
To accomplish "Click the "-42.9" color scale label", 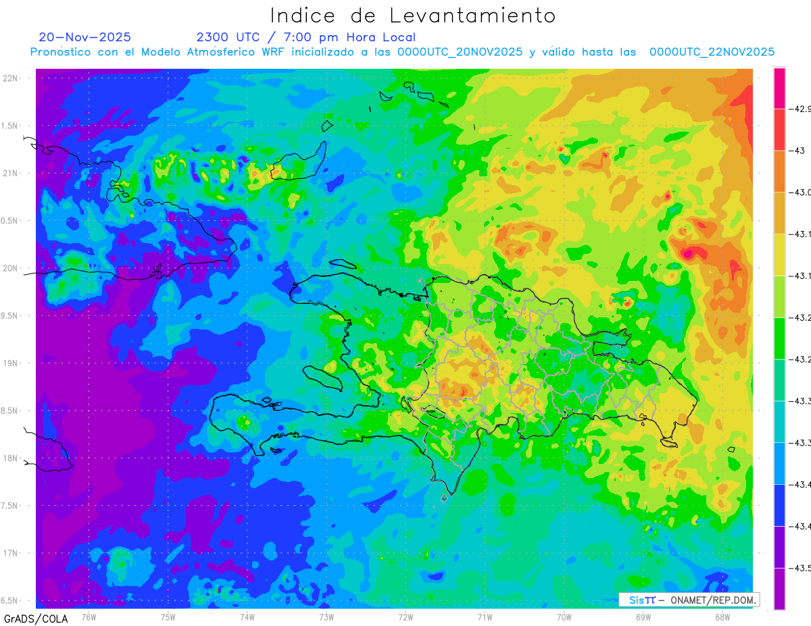I will pos(800,109).
